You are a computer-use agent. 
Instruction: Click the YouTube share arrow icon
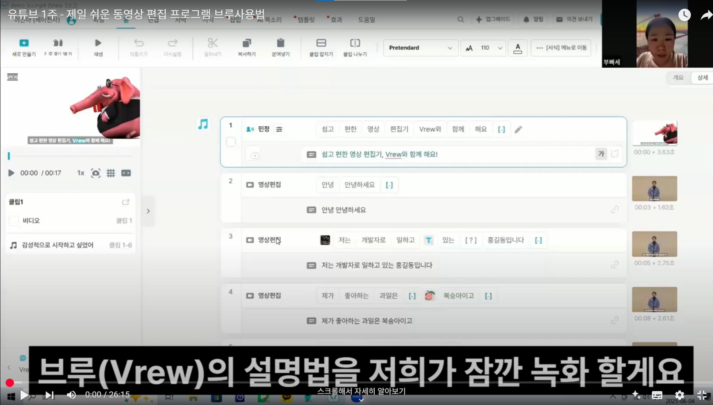point(706,15)
